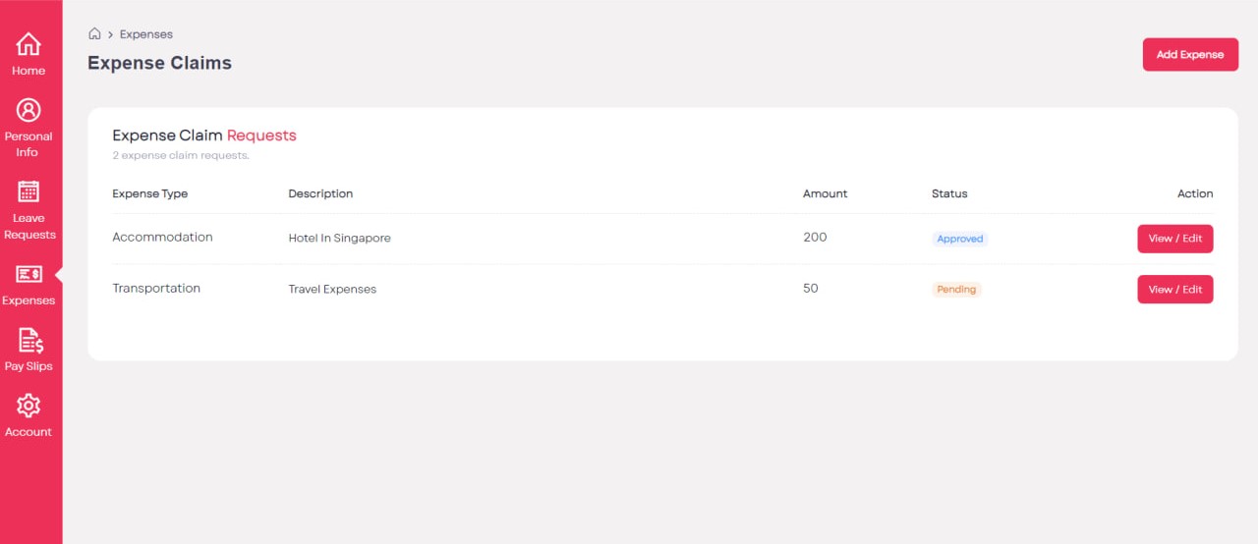Select the Amount column header
1258x544 pixels.
pyautogui.click(x=825, y=193)
